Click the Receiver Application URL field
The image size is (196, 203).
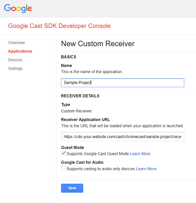pos(123,137)
